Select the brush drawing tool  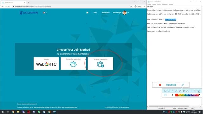(180, 91)
